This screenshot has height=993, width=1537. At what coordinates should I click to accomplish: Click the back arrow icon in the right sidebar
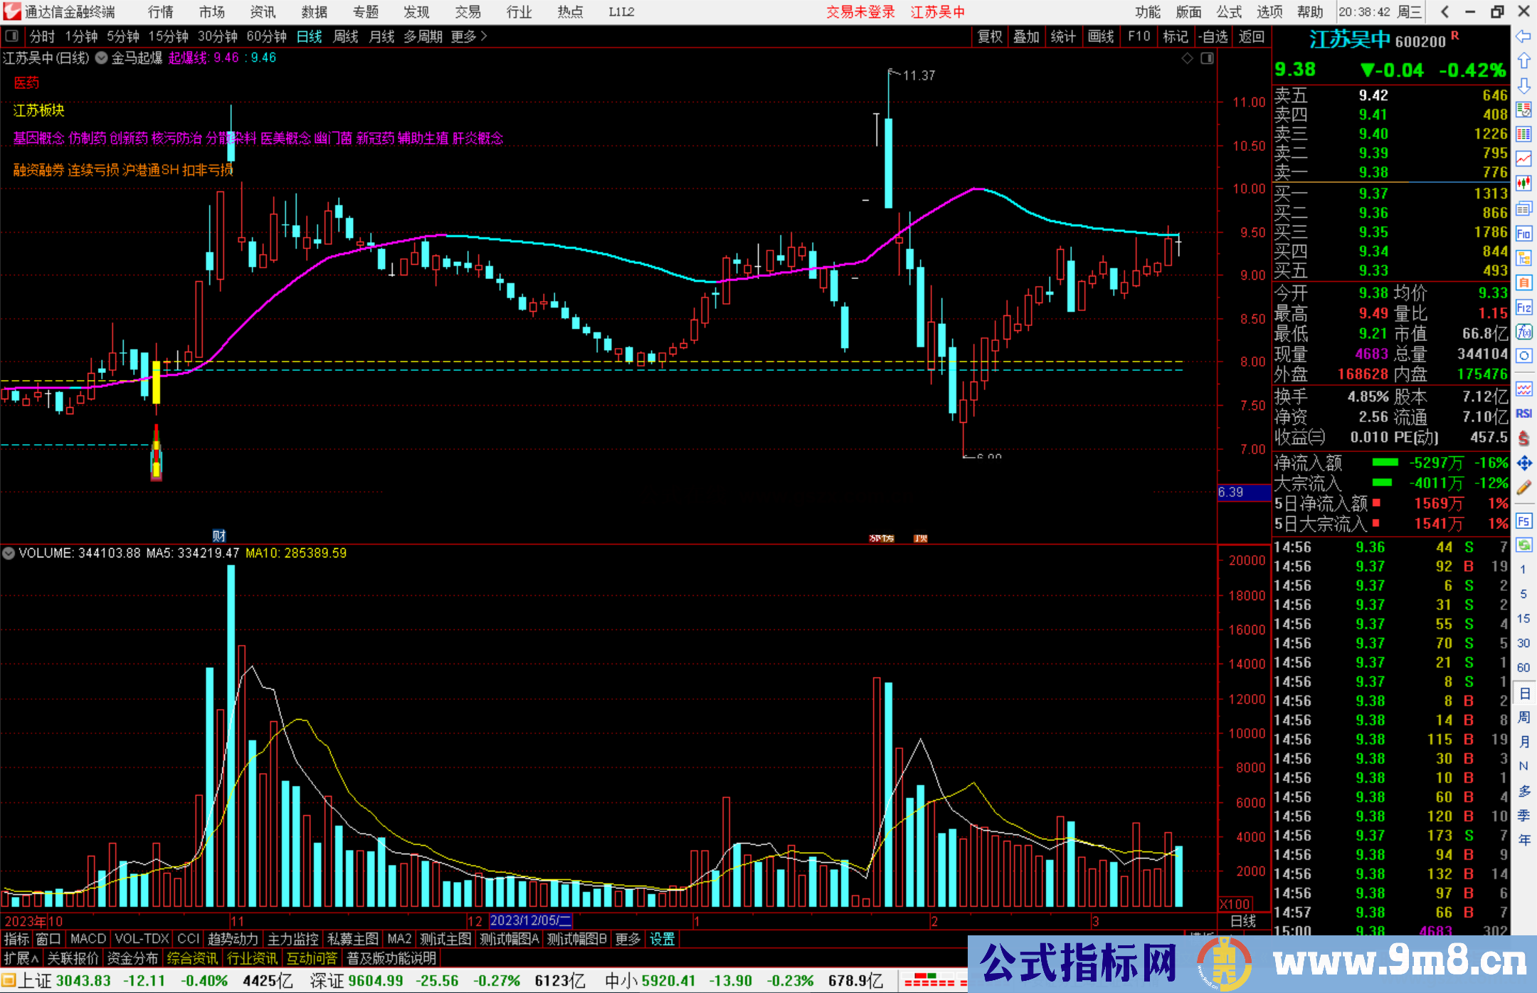pyautogui.click(x=1523, y=36)
